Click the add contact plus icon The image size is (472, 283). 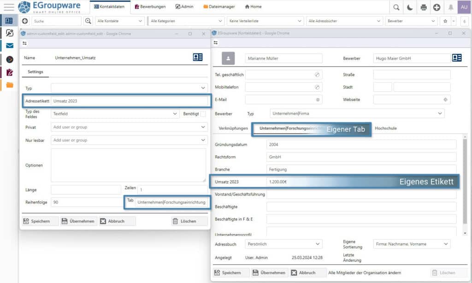click(x=25, y=21)
